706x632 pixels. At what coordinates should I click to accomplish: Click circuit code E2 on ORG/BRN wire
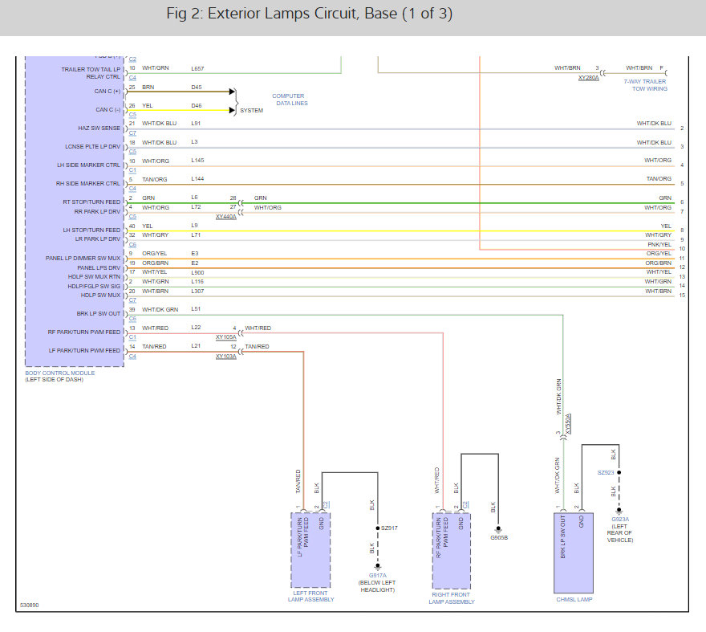pos(194,263)
